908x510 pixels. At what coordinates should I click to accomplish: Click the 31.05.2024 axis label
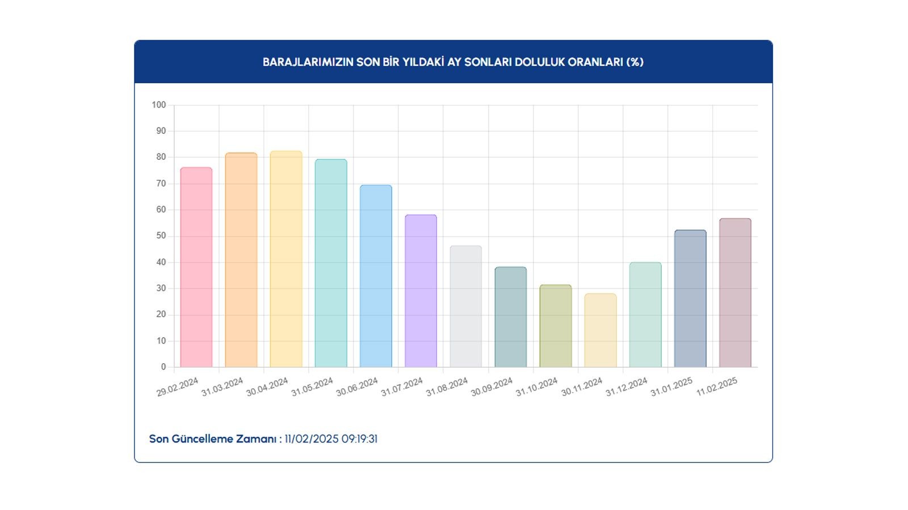click(312, 386)
